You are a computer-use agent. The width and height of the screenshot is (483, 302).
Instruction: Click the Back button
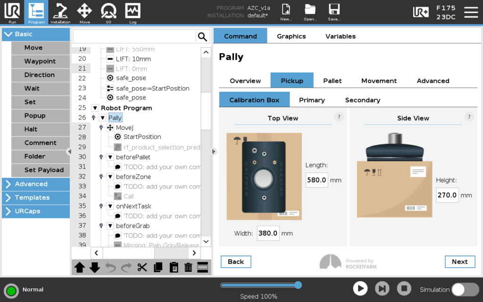[235, 261]
